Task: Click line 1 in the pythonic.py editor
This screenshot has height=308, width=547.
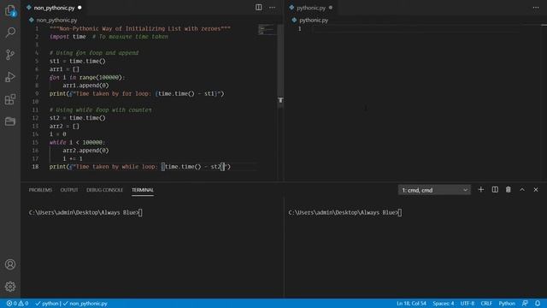Action: pos(415,28)
